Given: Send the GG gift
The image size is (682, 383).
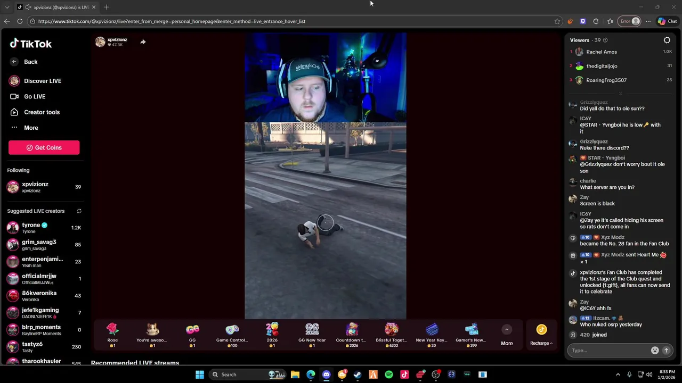Looking at the screenshot, I should [x=192, y=335].
